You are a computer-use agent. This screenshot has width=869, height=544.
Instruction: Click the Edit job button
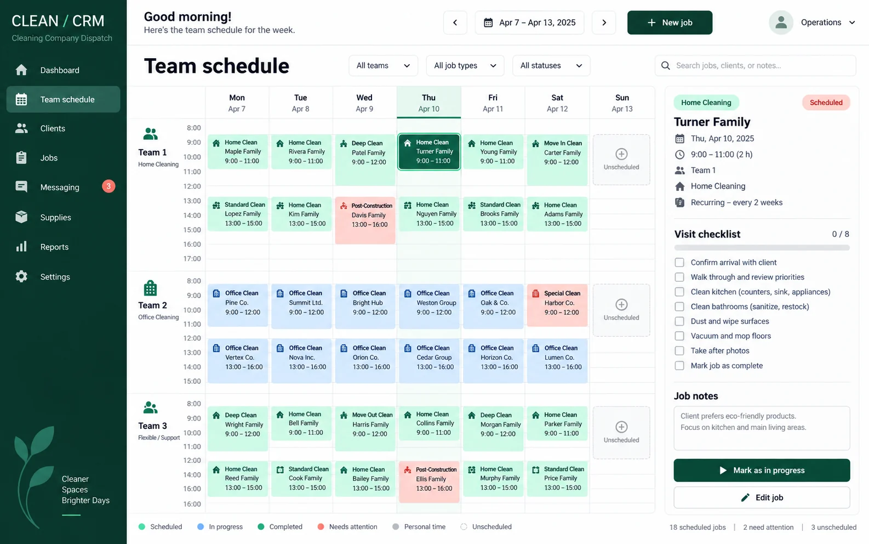coord(762,497)
